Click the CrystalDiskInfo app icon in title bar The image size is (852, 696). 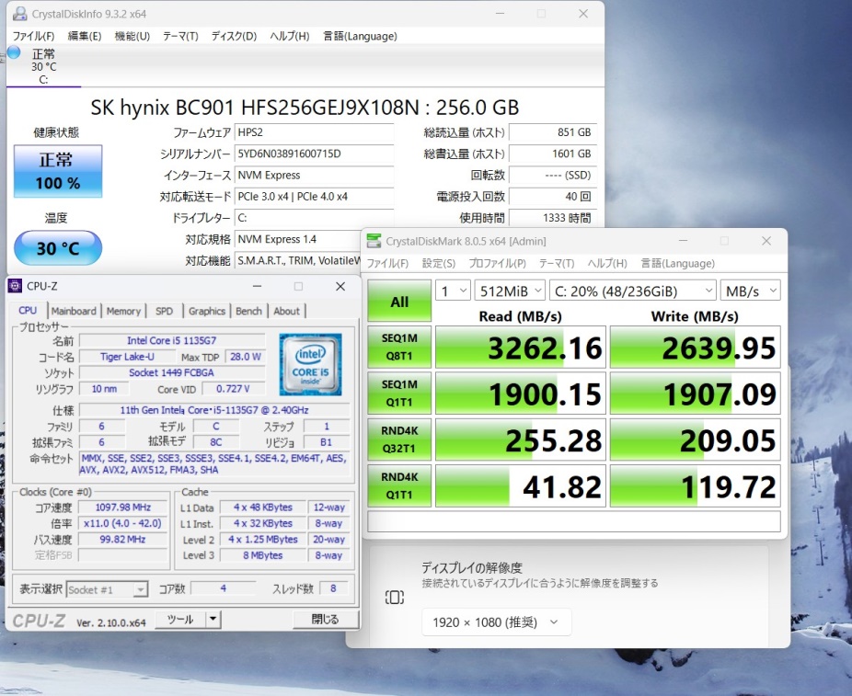[x=19, y=14]
